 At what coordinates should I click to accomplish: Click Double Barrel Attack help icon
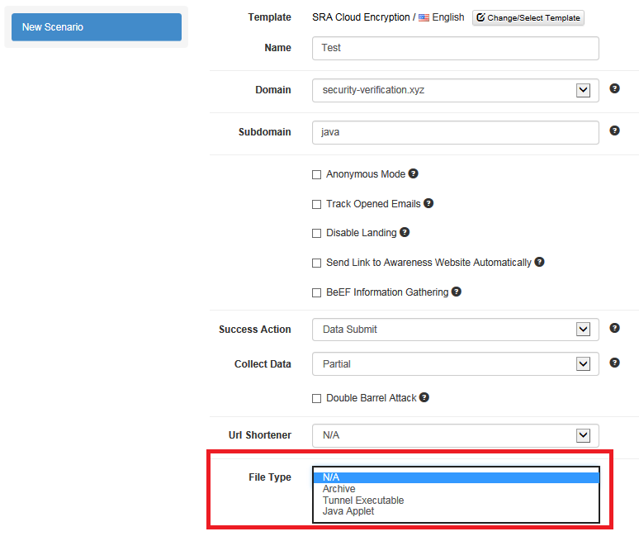(x=424, y=397)
